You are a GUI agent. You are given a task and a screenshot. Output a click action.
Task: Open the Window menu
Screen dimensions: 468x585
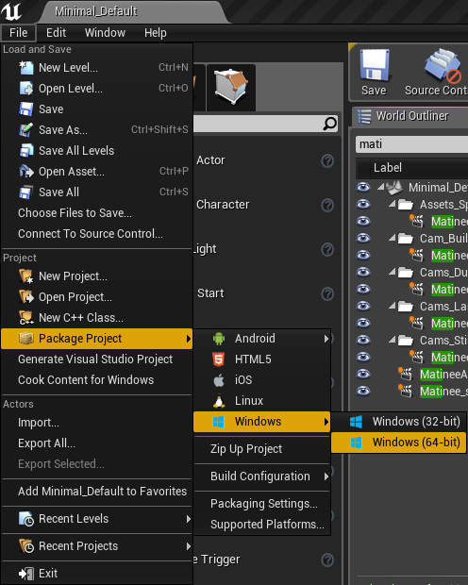[105, 33]
